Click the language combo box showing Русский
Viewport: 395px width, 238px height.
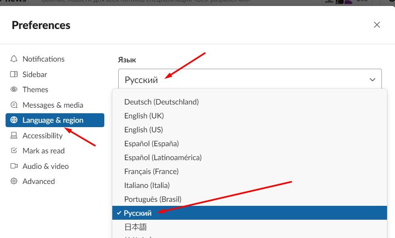pos(239,79)
